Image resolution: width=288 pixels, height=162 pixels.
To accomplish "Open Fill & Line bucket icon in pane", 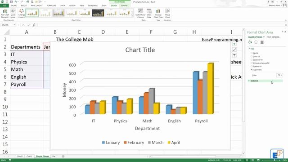I will 250,42.
